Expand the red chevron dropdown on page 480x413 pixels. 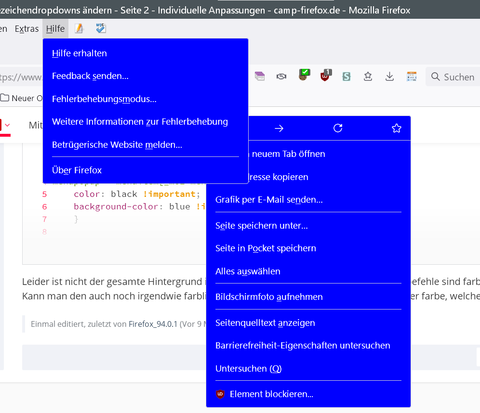(x=7, y=126)
